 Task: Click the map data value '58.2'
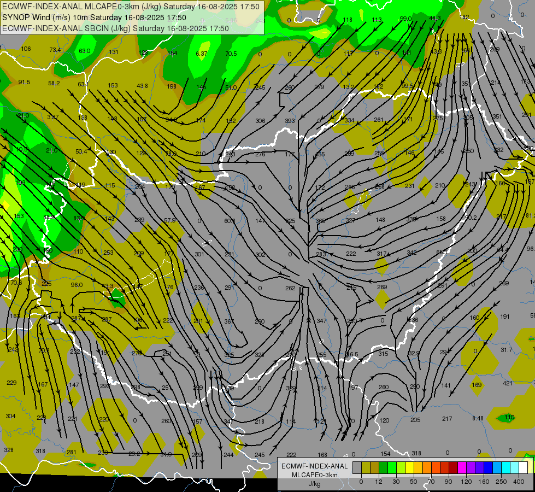pos(54,83)
